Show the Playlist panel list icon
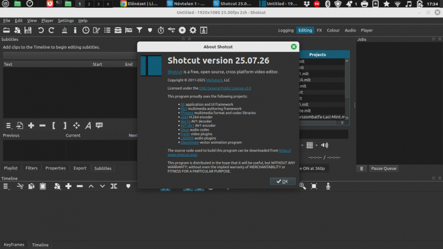 click(107, 30)
